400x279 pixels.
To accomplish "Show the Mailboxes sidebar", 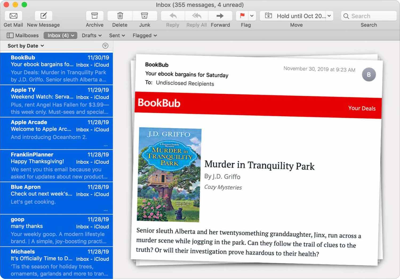I will 23,35.
